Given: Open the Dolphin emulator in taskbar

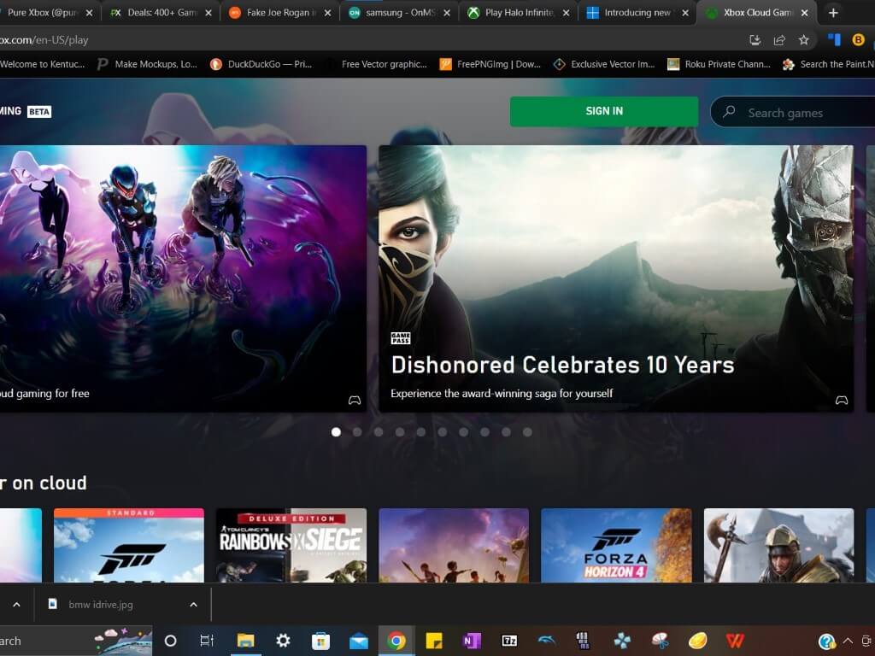Looking at the screenshot, I should click(x=547, y=641).
